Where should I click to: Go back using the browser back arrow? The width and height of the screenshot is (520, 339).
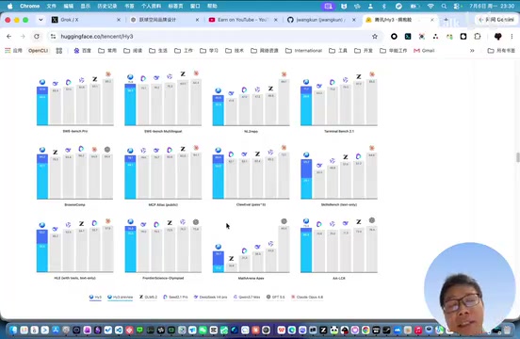(x=9, y=37)
